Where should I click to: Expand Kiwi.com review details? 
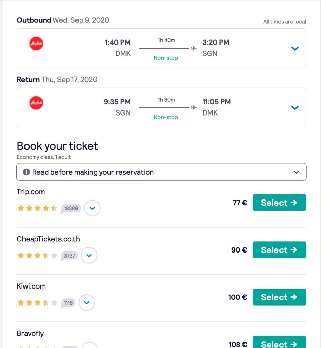[87, 302]
